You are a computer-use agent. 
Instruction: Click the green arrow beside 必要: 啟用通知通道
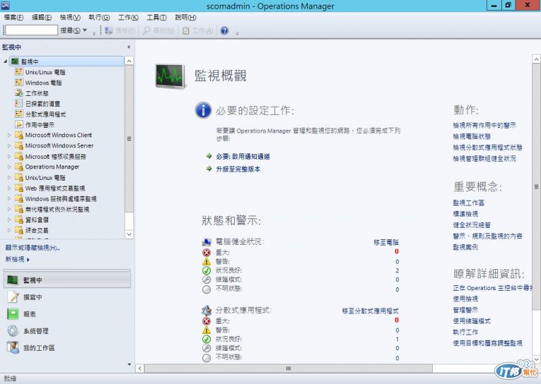[209, 156]
